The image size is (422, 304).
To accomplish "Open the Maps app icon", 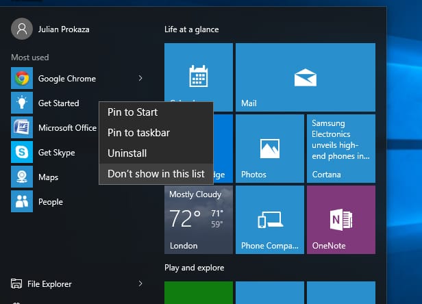I will tap(22, 177).
